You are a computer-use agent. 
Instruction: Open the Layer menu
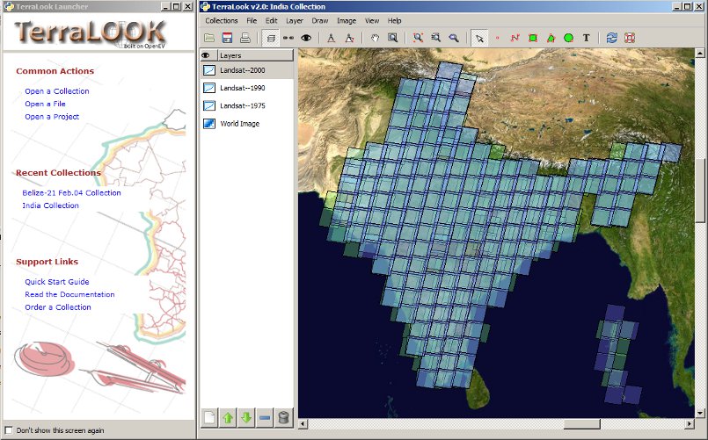click(x=295, y=20)
